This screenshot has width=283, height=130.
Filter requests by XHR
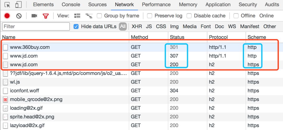point(137,27)
